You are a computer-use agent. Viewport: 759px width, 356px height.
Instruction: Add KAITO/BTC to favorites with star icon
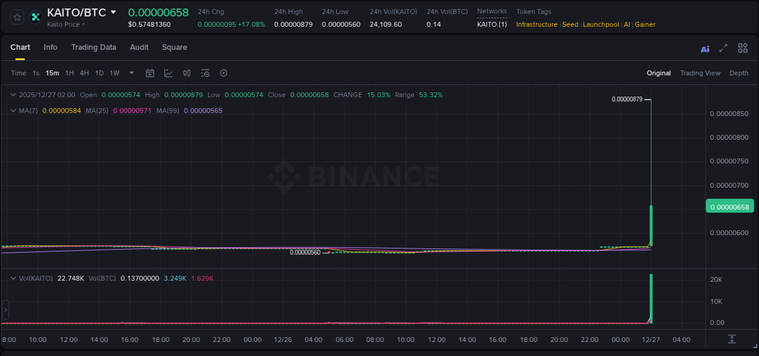click(x=18, y=17)
